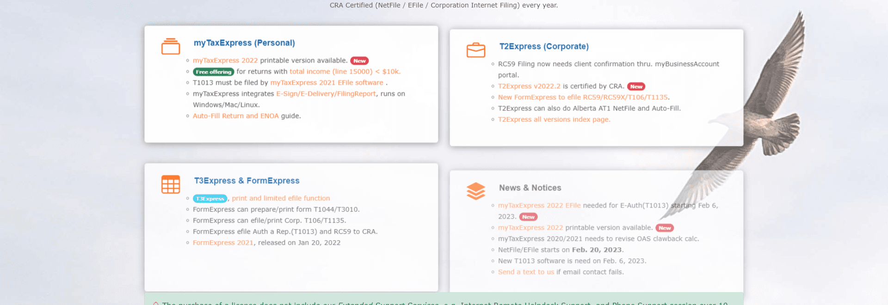Open myTaxExpress 2022 EFile news link
The image size is (888, 305).
(539, 206)
